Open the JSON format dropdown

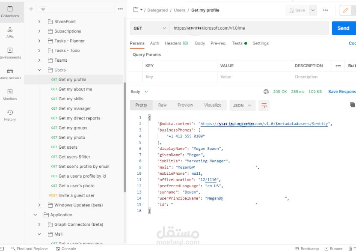(242, 105)
